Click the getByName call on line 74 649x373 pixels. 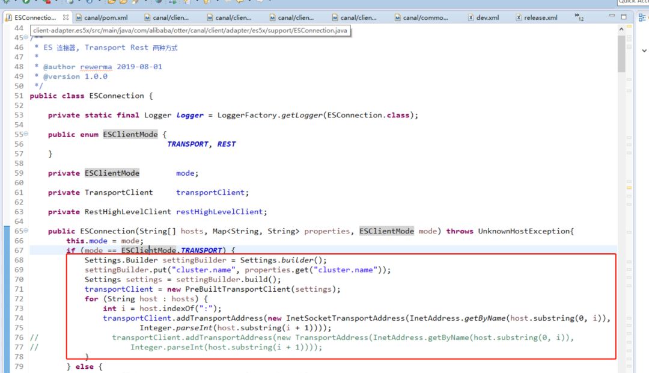point(485,318)
